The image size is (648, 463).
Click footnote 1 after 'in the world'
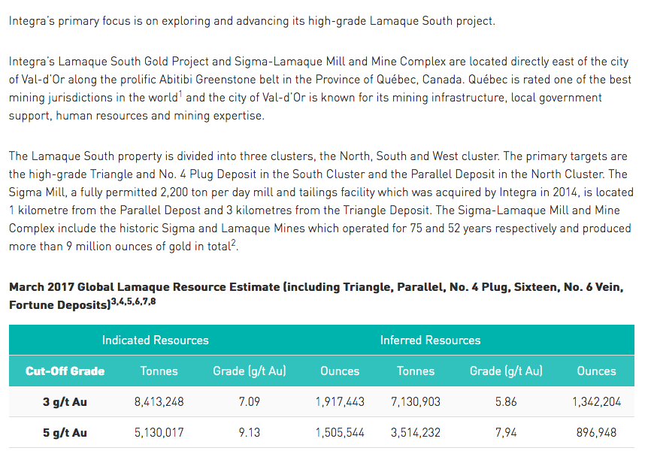click(180, 94)
